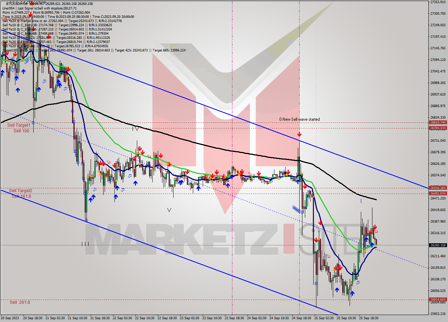
Task: Select the red 26516.285 price tag
Action: [x=438, y=188]
